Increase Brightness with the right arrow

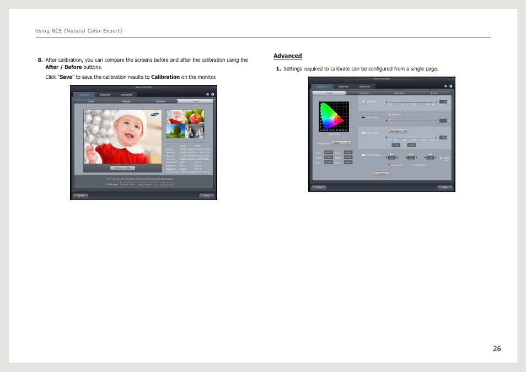click(436, 102)
